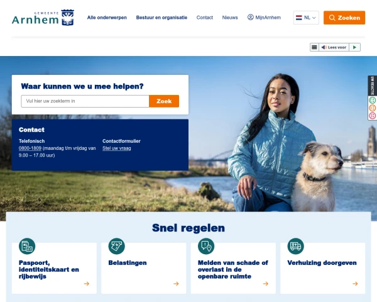Open Bestuur en organisatie menu
The width and height of the screenshot is (377, 302).
click(x=161, y=18)
